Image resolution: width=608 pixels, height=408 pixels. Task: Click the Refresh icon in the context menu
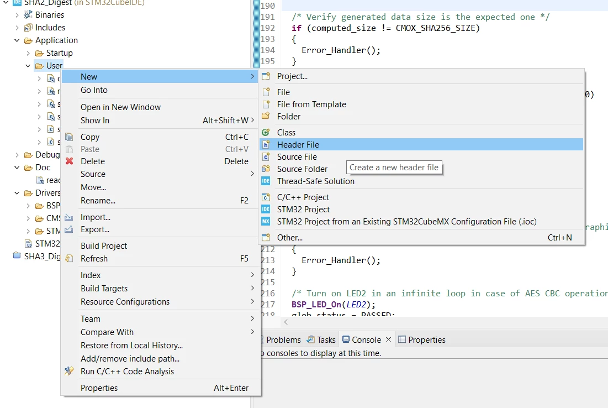point(69,258)
